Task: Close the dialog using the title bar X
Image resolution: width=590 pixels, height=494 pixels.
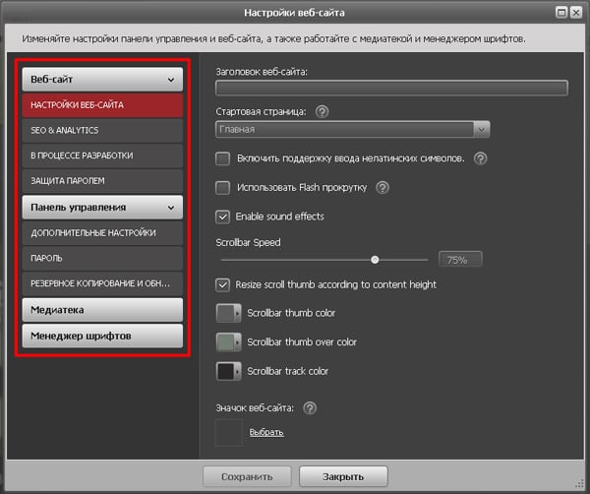Action: point(575,13)
